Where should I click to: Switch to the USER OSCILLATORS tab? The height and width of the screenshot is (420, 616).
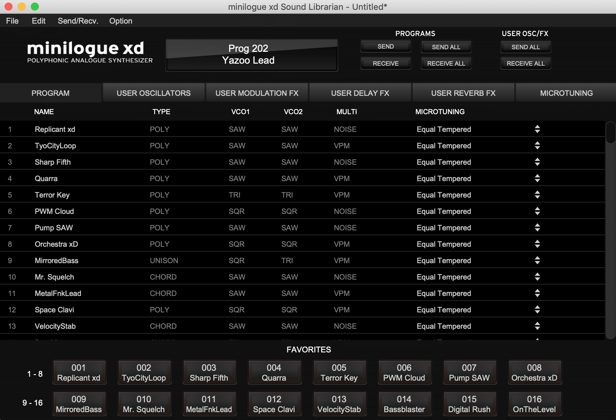(154, 93)
